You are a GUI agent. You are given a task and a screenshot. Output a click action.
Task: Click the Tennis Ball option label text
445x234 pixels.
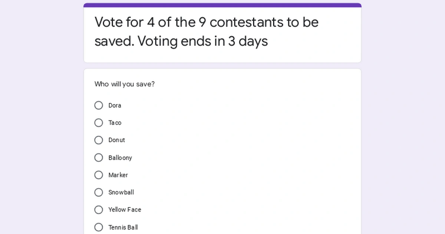(x=123, y=227)
